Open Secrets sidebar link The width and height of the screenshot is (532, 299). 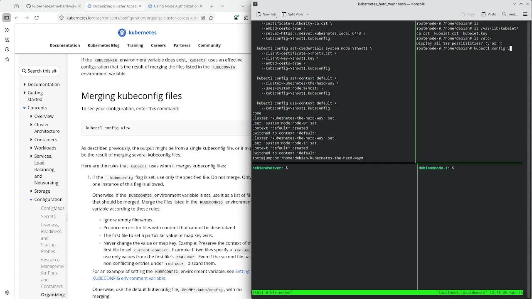[x=48, y=216]
